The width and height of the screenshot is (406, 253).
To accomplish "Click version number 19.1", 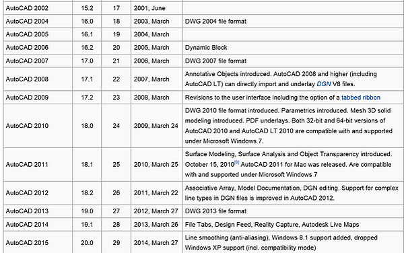I will (x=87, y=225).
